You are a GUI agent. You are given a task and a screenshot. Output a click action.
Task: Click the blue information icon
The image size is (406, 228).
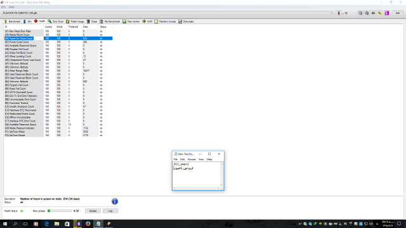[115, 201]
